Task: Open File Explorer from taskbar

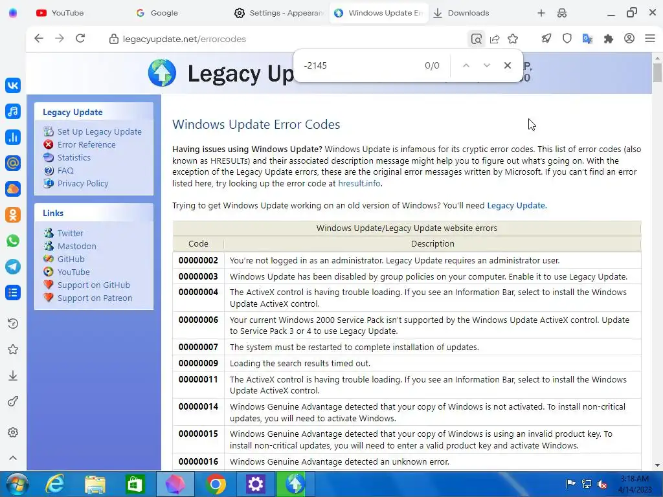Action: [95, 484]
